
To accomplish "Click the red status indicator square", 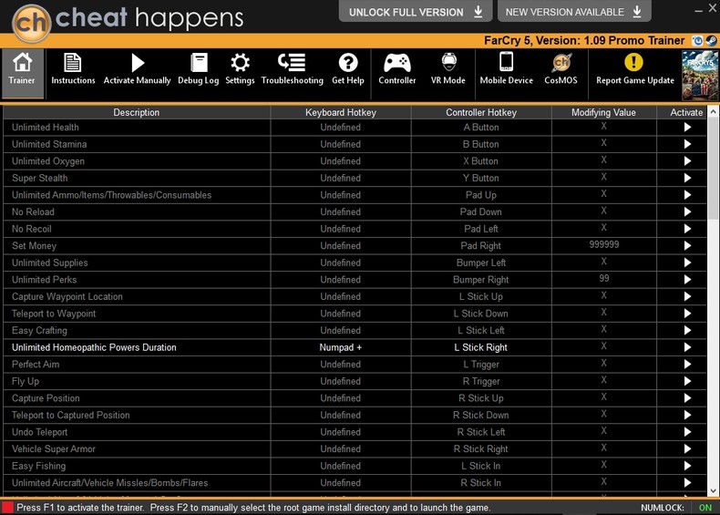I will (x=7, y=507).
